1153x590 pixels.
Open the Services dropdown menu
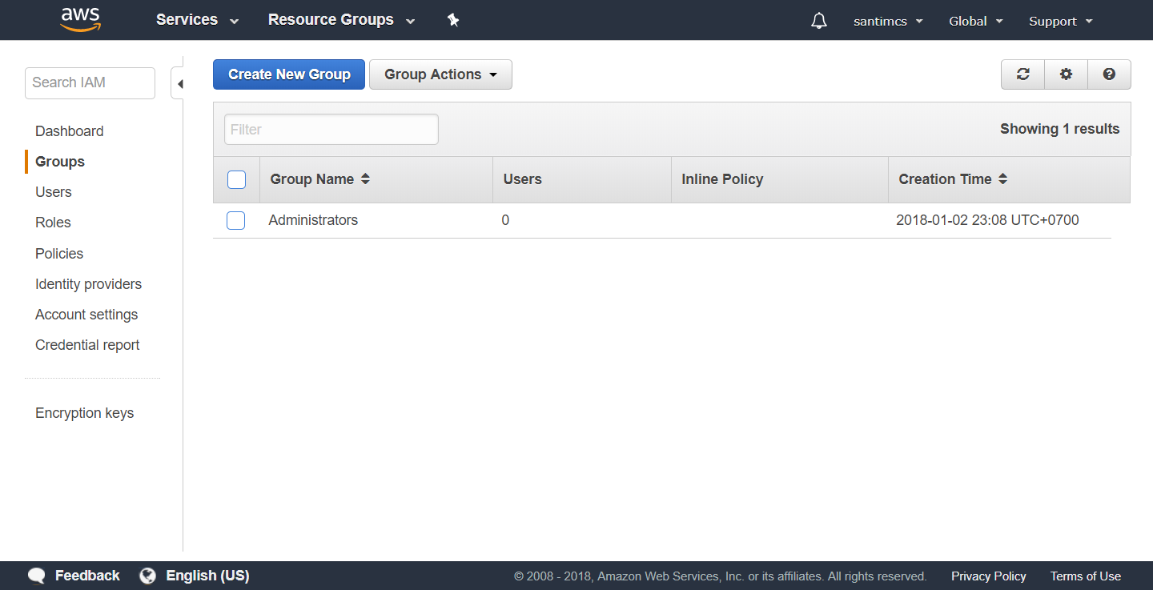197,20
